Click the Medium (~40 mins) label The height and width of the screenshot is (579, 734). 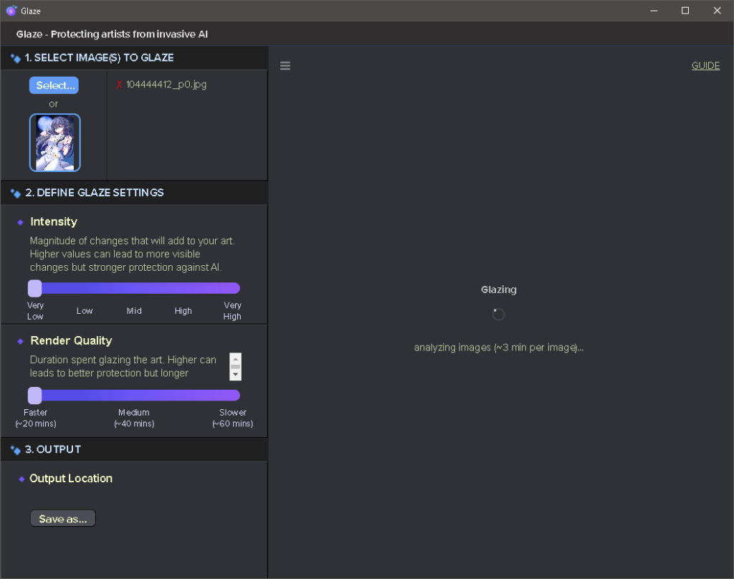[134, 418]
